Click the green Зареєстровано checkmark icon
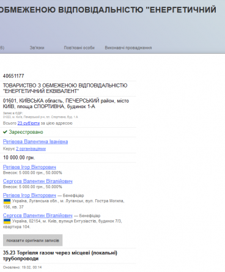The image size is (225, 272). coord(5,132)
